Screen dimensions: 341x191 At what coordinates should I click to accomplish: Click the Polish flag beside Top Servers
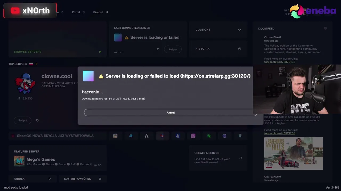[31, 64]
